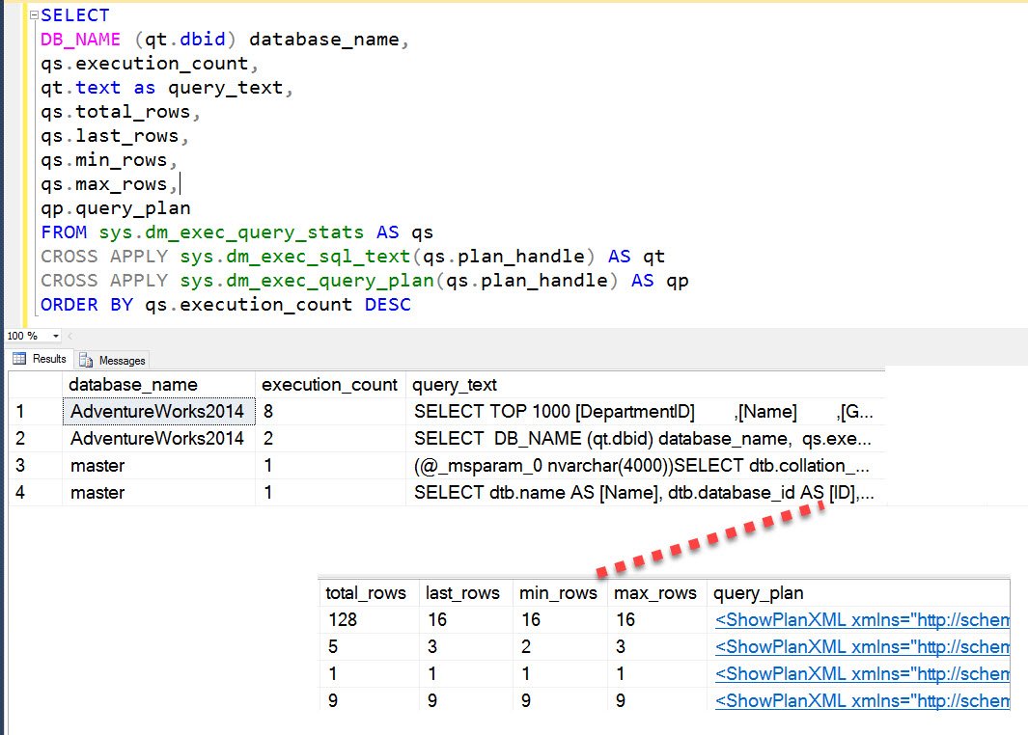Open the ShowPlanXML link in the total_rows 1 row
1028x735 pixels.
point(862,673)
